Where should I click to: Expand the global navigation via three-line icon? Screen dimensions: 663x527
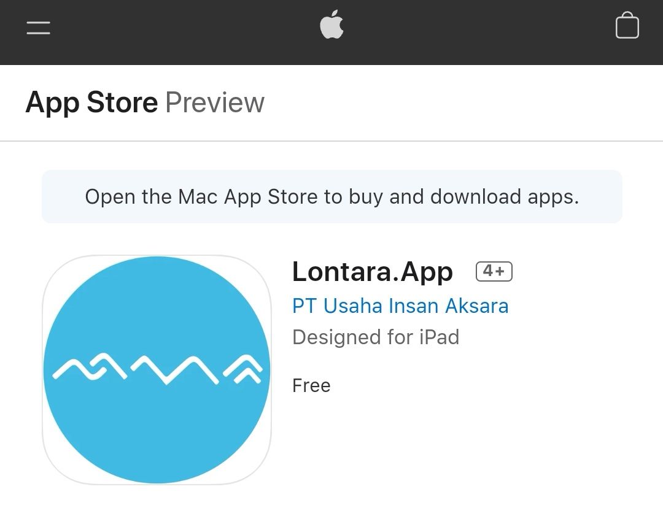coord(39,28)
